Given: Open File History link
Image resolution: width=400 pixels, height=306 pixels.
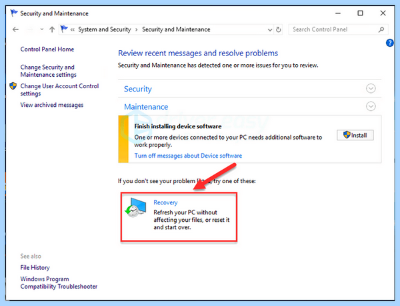Looking at the screenshot, I should coord(35,268).
